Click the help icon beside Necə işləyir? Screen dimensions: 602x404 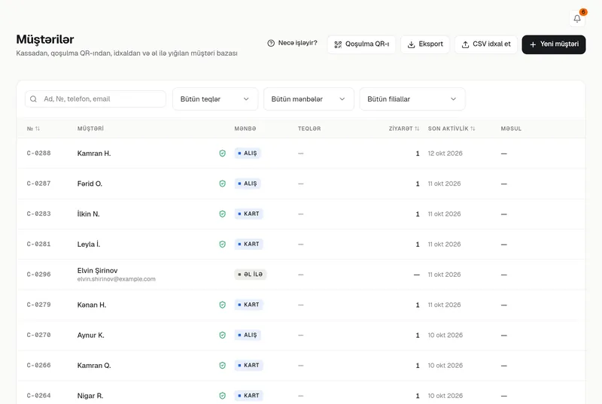click(271, 44)
